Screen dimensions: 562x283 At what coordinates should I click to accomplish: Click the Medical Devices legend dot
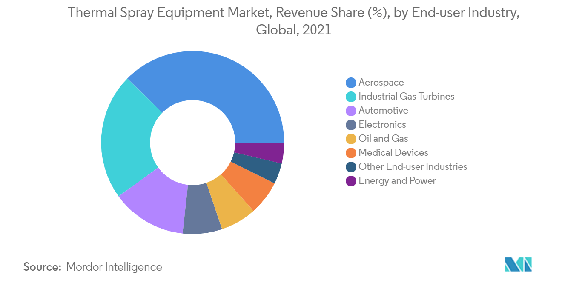[x=351, y=153]
